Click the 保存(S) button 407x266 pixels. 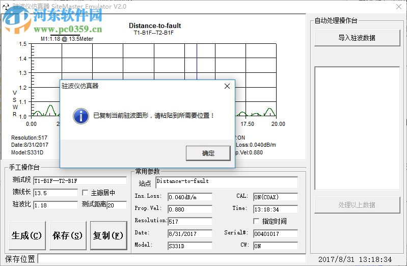pos(68,235)
